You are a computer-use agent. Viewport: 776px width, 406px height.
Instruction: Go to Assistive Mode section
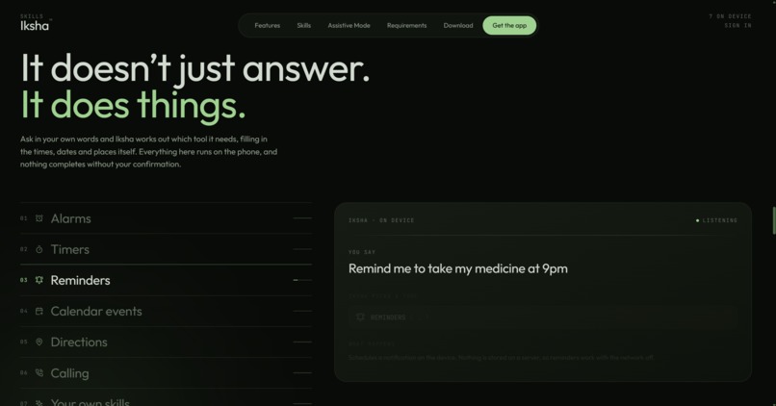click(349, 26)
